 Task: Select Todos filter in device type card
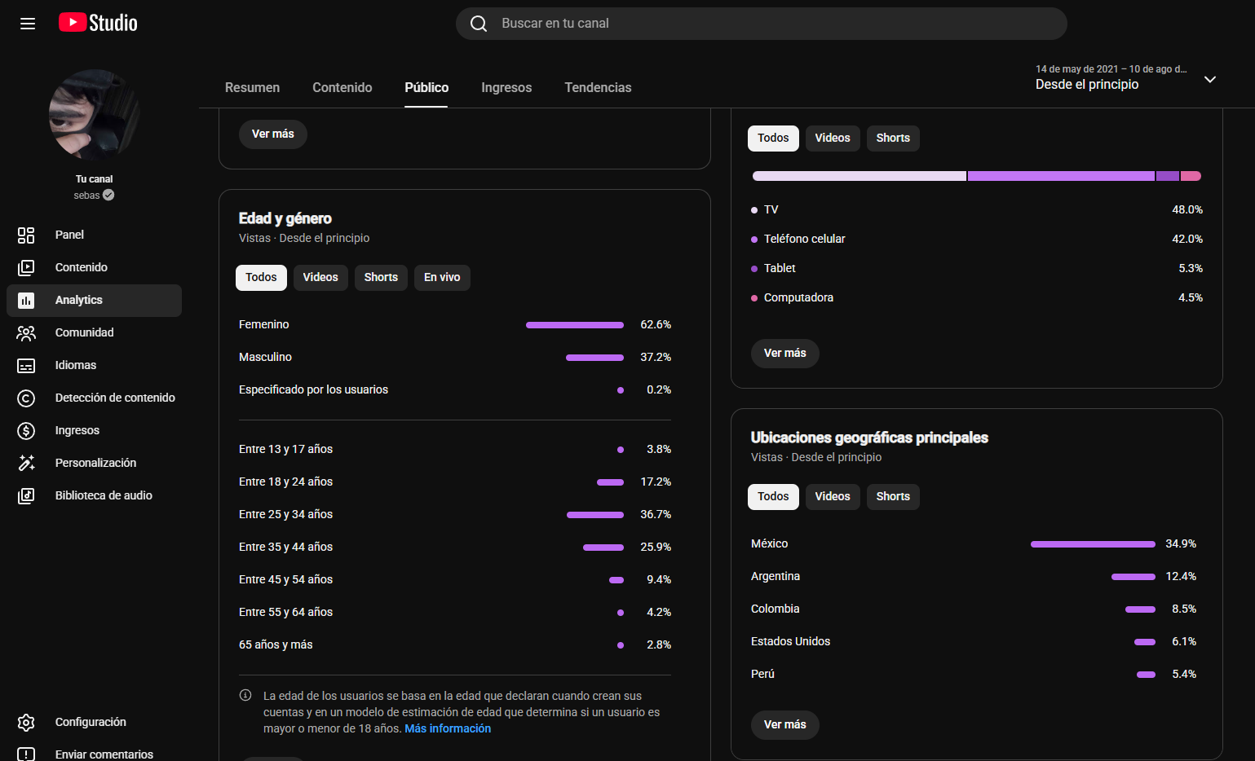tap(773, 139)
